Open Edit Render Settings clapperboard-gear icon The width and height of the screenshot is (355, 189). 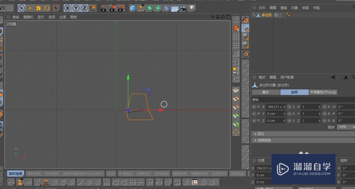(121, 8)
